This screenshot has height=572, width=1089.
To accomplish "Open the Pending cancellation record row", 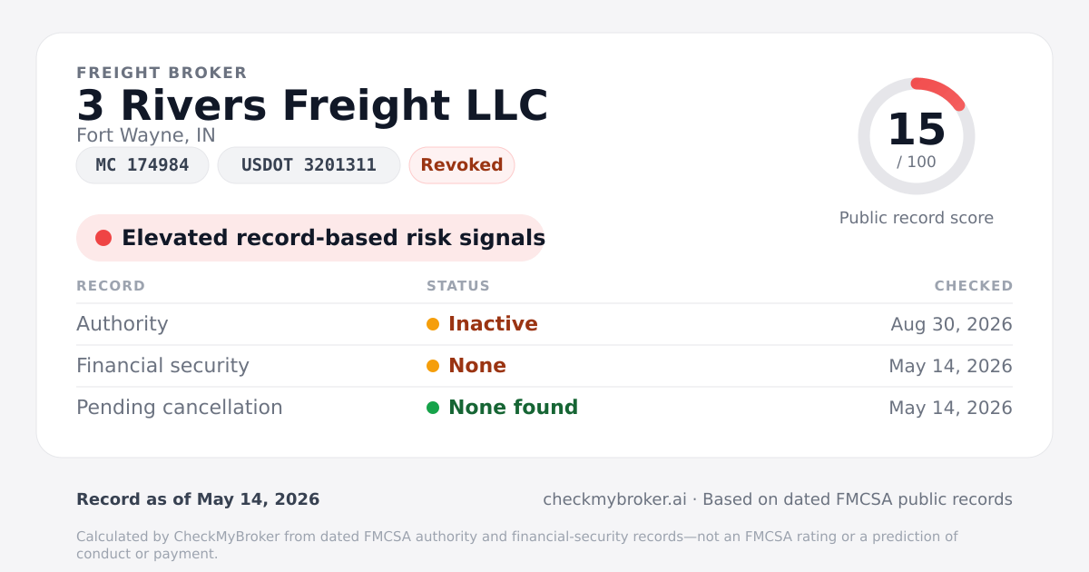I will coord(544,408).
